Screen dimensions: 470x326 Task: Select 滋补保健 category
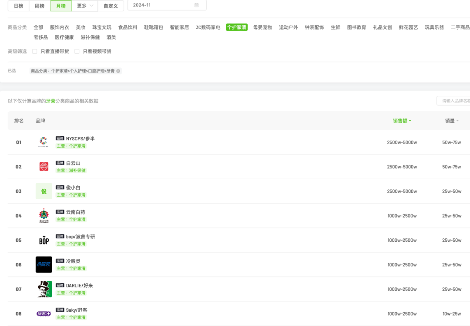90,37
